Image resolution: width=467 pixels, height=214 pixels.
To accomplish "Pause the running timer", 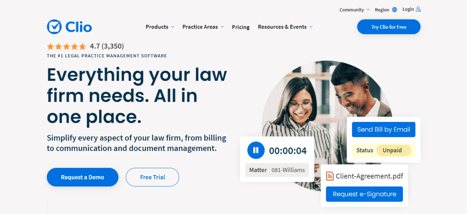I will (x=256, y=150).
